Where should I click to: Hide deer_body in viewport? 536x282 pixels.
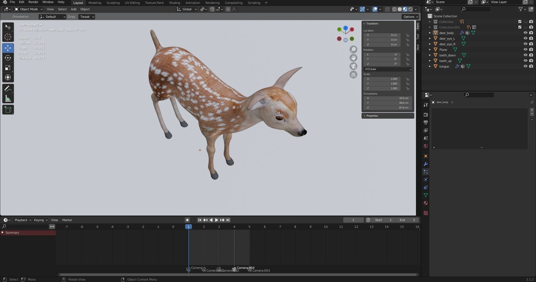click(x=525, y=33)
